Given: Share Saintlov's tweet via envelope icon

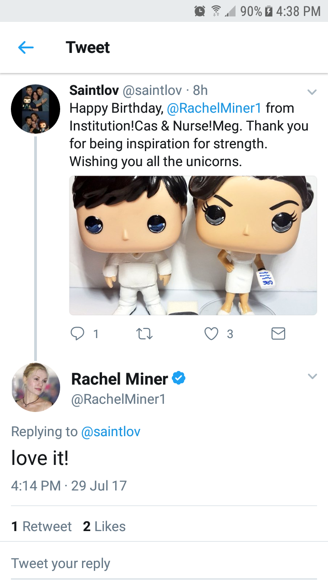Looking at the screenshot, I should click(x=278, y=334).
